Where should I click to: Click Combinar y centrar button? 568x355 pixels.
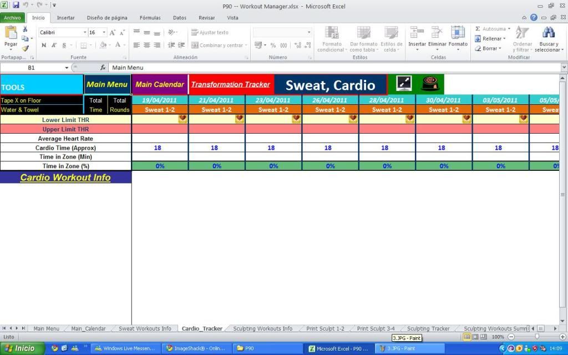tap(219, 45)
